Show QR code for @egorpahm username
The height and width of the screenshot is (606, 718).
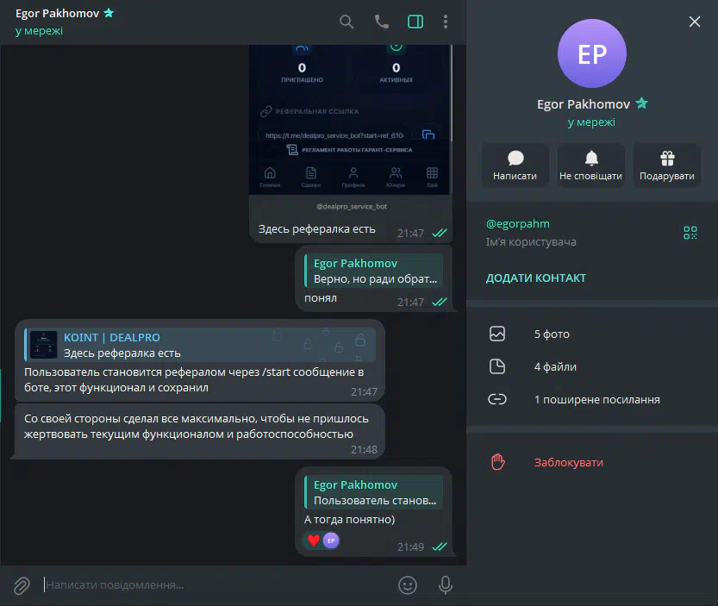[x=690, y=233]
